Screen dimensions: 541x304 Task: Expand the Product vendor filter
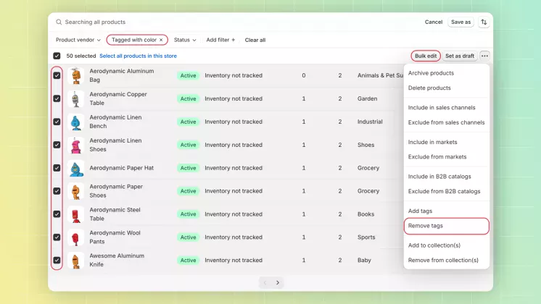[78, 40]
